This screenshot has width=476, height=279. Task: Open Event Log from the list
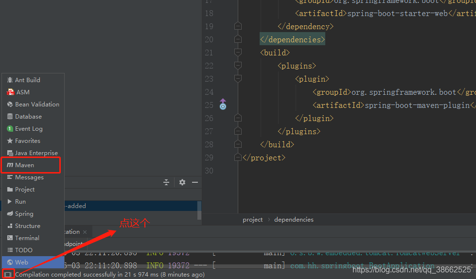[33, 128]
